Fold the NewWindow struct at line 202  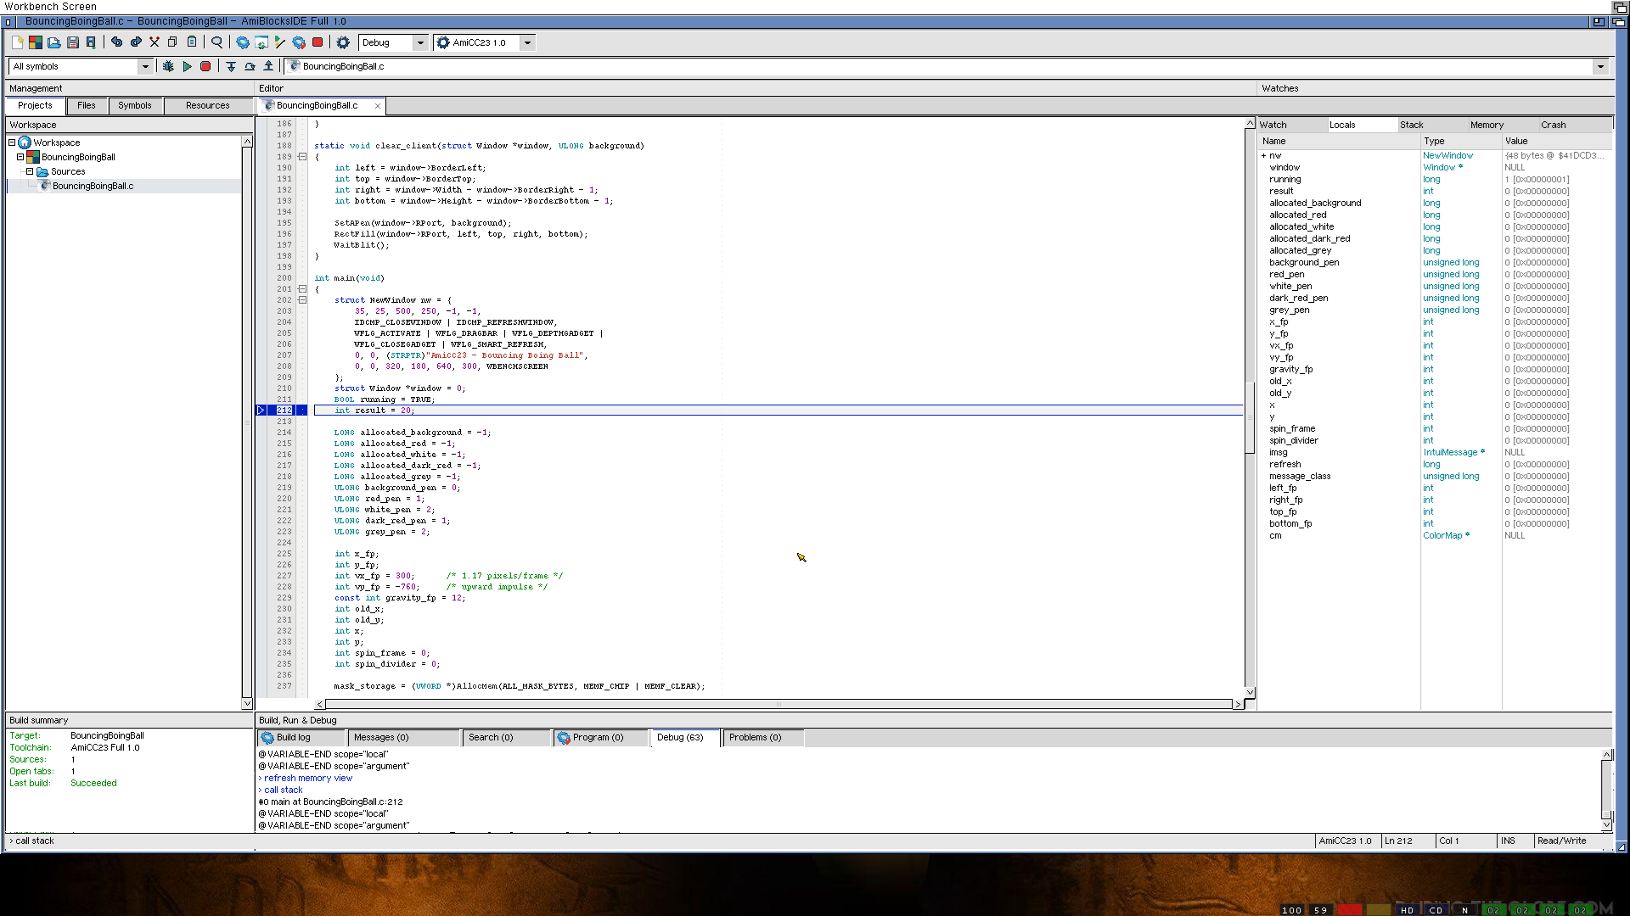tap(302, 300)
